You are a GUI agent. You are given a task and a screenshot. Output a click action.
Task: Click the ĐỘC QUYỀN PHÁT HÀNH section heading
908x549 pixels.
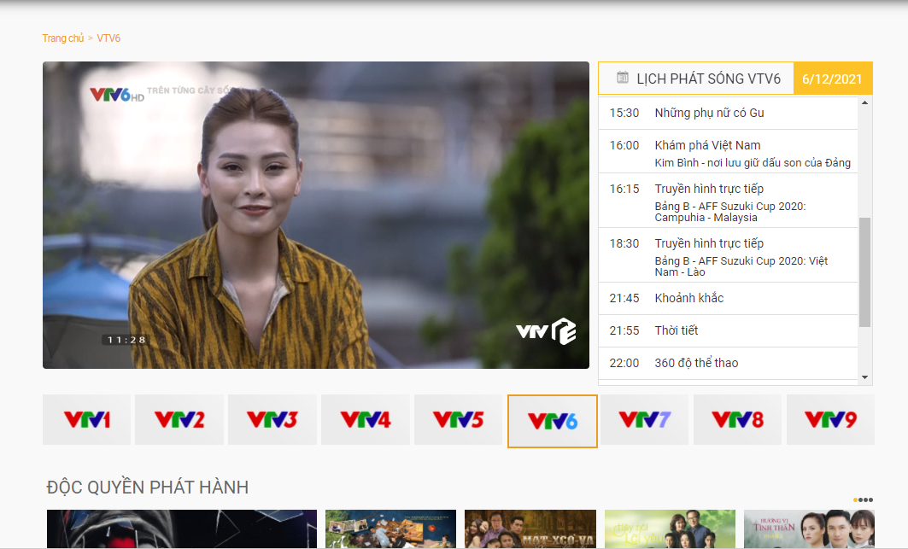click(148, 487)
